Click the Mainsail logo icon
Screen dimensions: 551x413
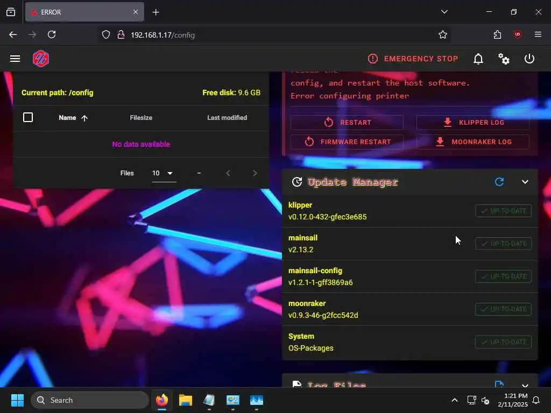coord(41,59)
